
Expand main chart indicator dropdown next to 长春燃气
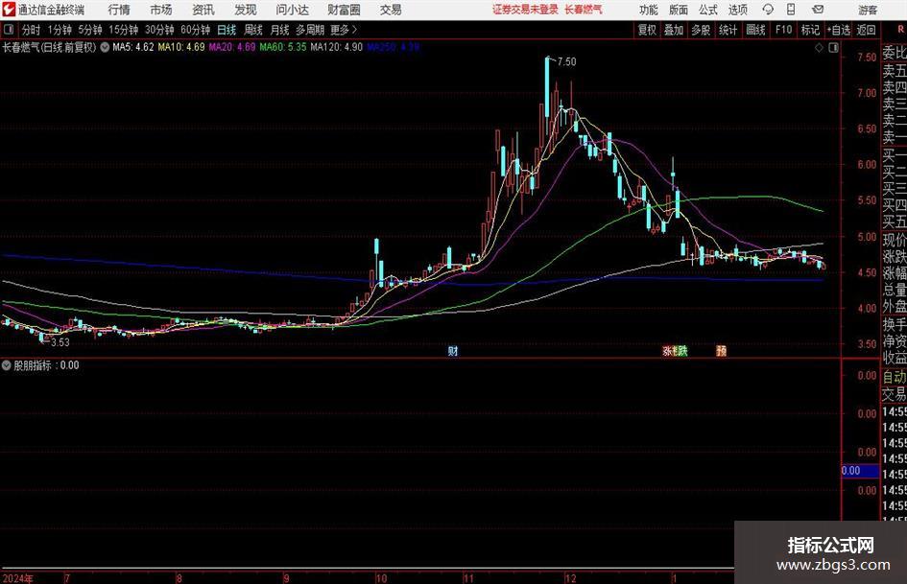[x=105, y=47]
